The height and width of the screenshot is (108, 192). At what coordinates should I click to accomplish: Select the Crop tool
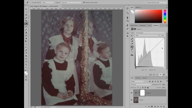point(26,21)
